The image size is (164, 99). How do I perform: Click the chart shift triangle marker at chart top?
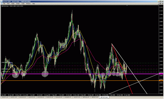point(127,5)
